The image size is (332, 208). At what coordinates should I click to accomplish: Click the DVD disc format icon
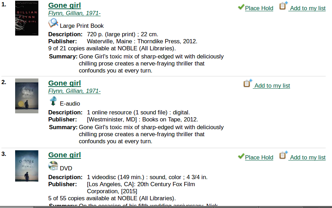(53, 166)
